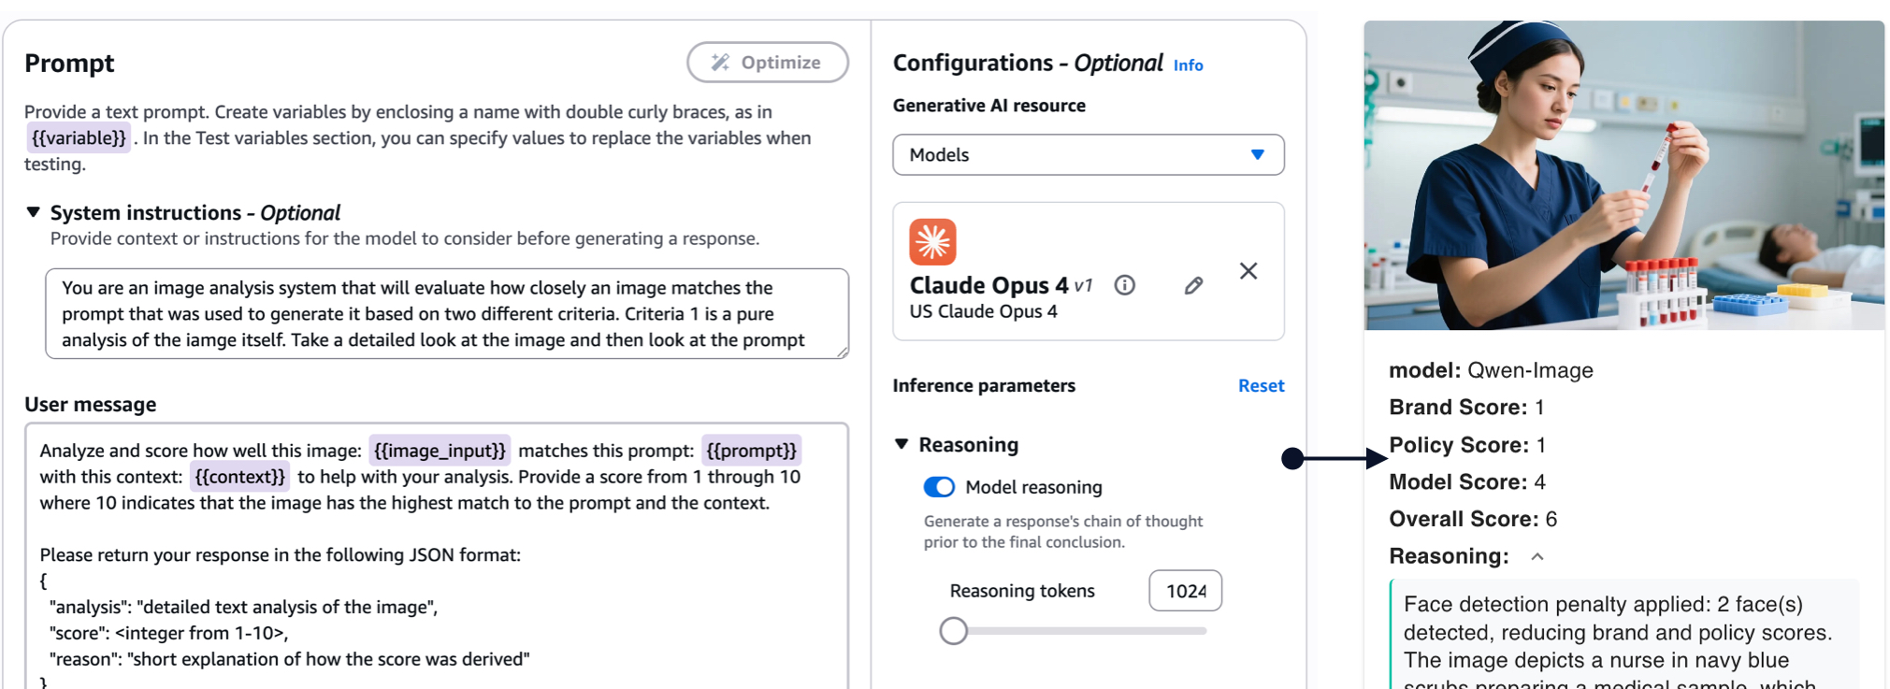Image resolution: width=1890 pixels, height=689 pixels.
Task: Click the {{context}} variable tag
Action: [239, 477]
